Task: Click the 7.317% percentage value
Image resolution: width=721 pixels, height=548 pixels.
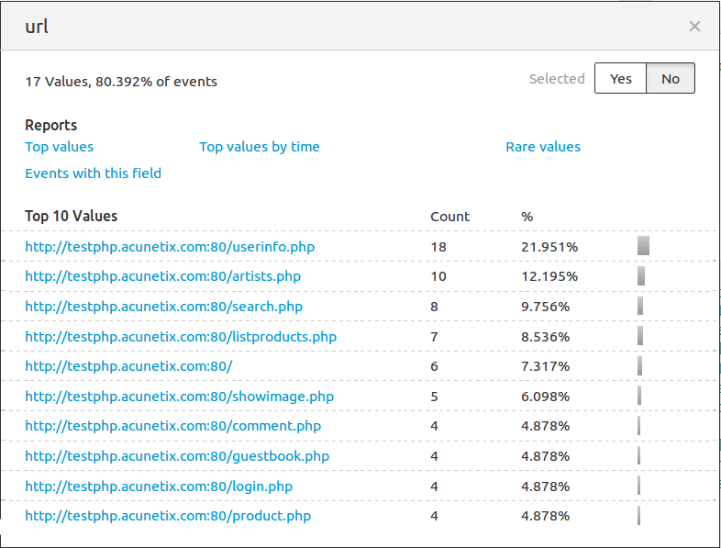Action: pyautogui.click(x=546, y=366)
